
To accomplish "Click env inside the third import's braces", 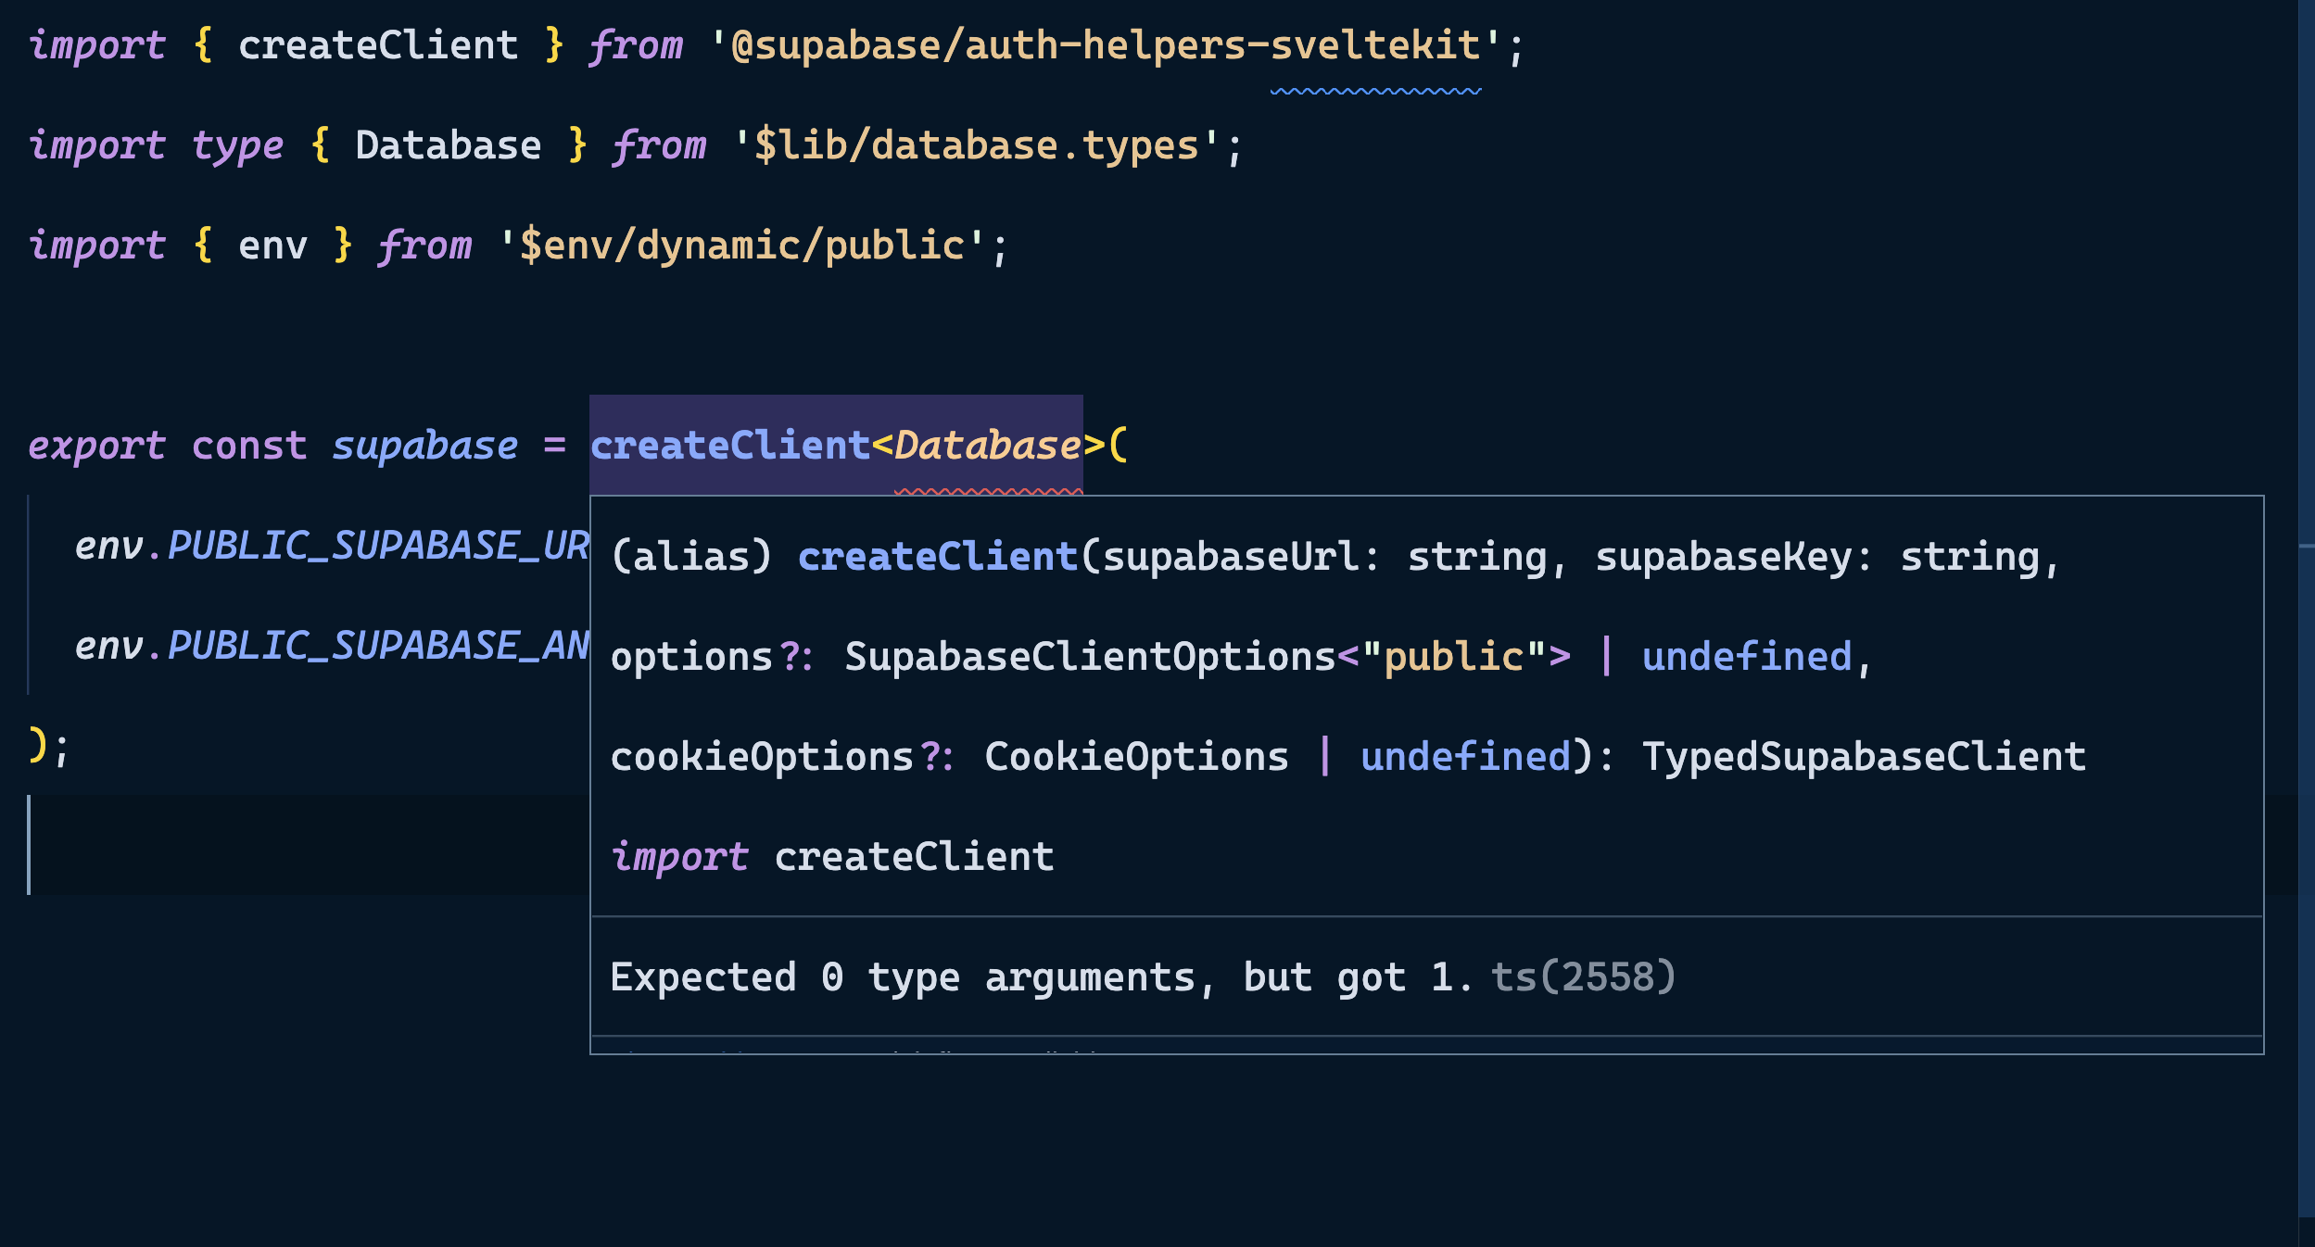I will pyautogui.click(x=272, y=246).
